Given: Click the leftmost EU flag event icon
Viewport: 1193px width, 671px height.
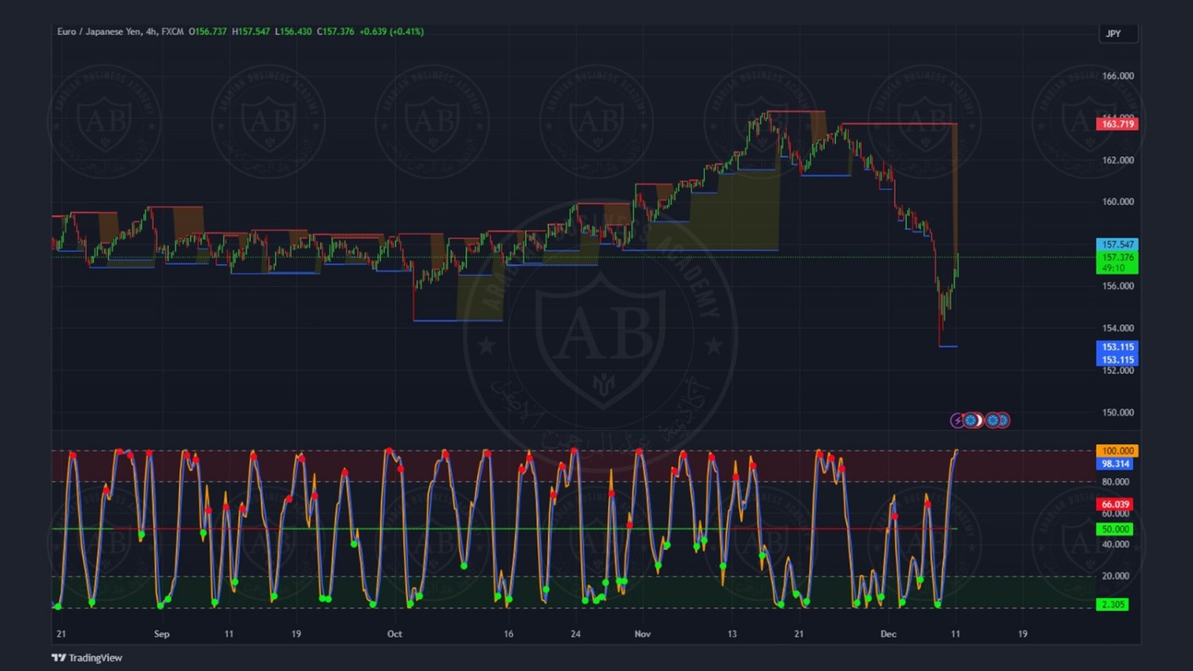Looking at the screenshot, I should (971, 421).
